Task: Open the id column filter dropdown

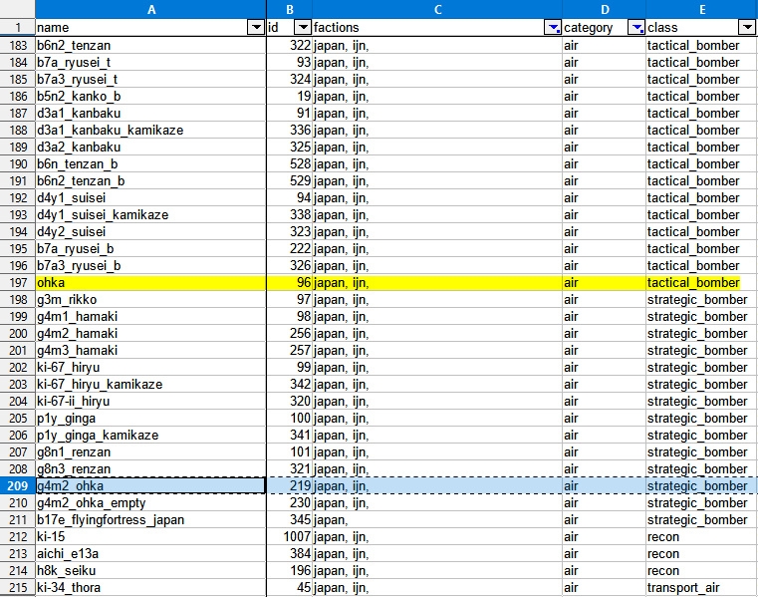Action: (303, 28)
